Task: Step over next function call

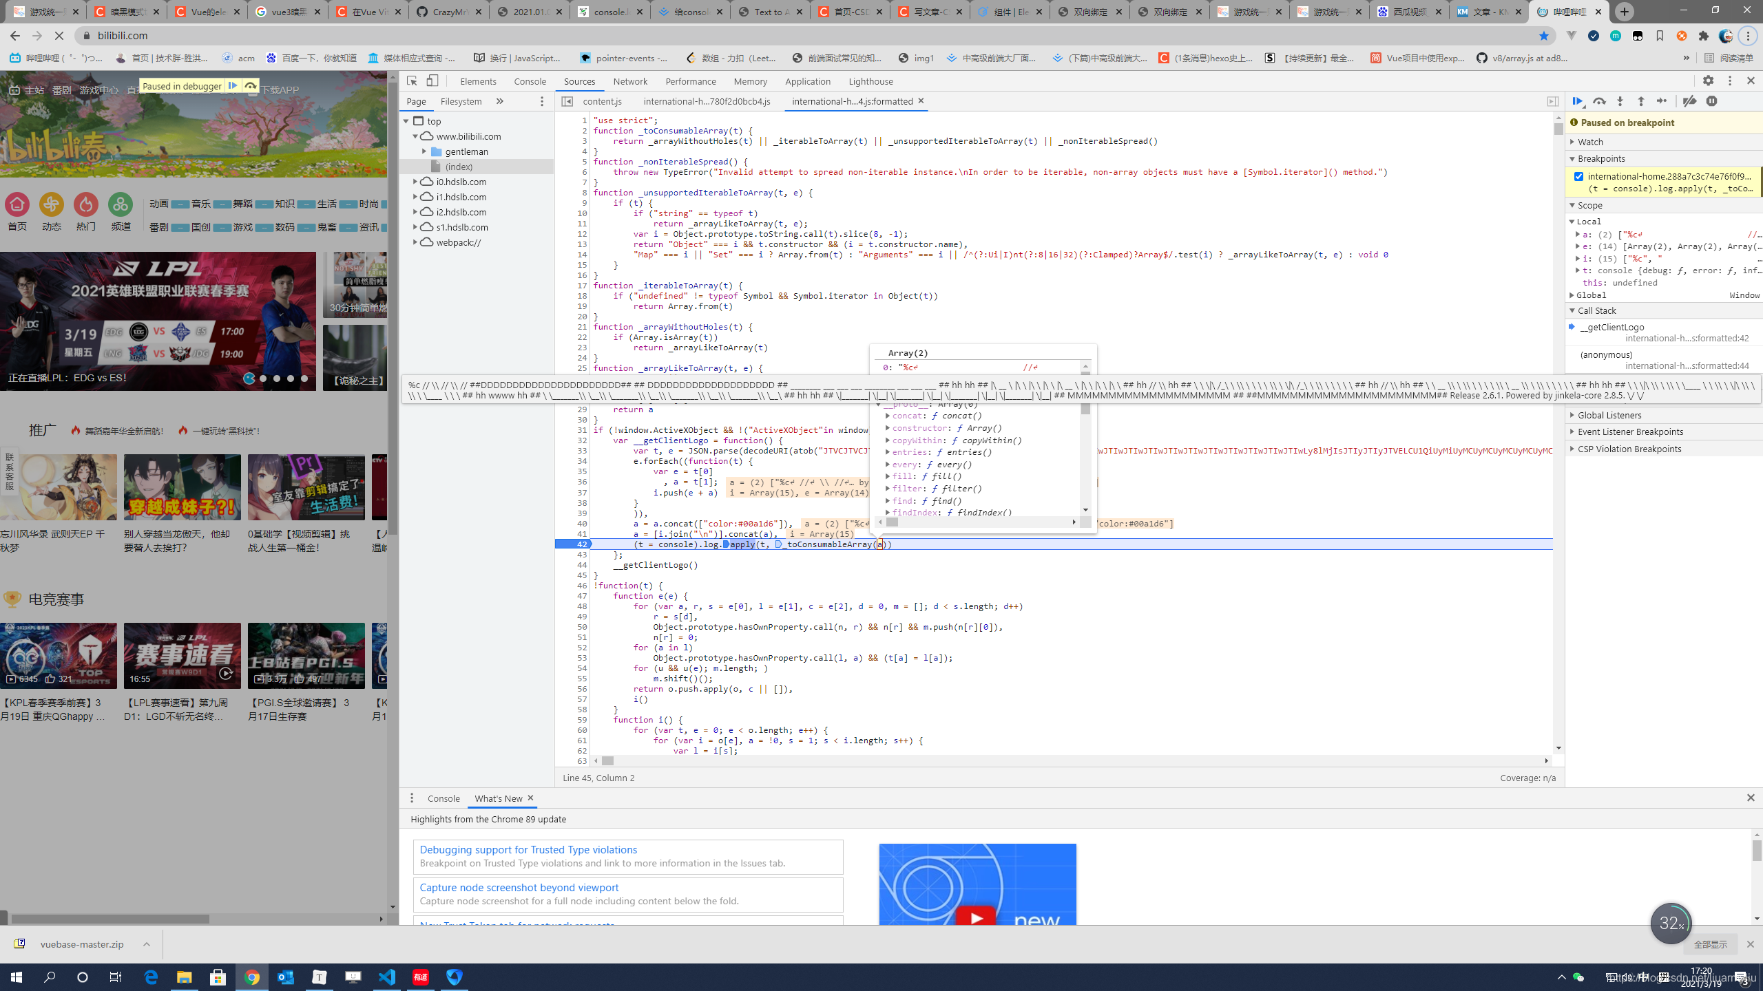Action: click(x=1599, y=101)
